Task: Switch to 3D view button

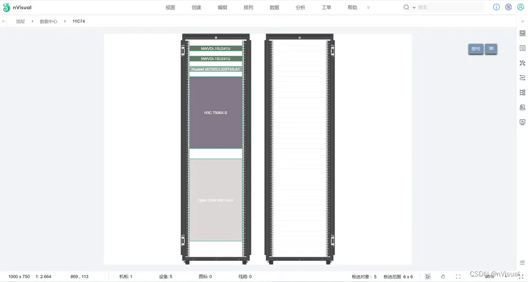Action: [x=491, y=49]
